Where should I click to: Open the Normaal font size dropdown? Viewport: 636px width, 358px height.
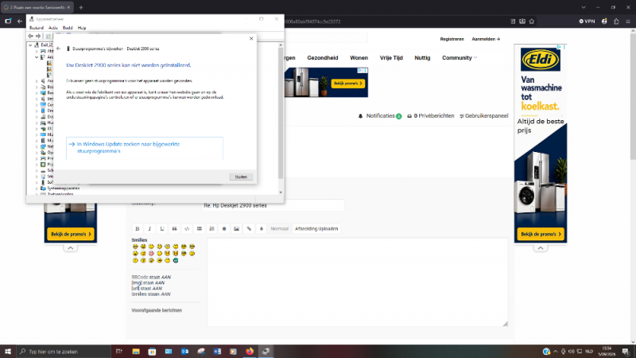tap(280, 228)
